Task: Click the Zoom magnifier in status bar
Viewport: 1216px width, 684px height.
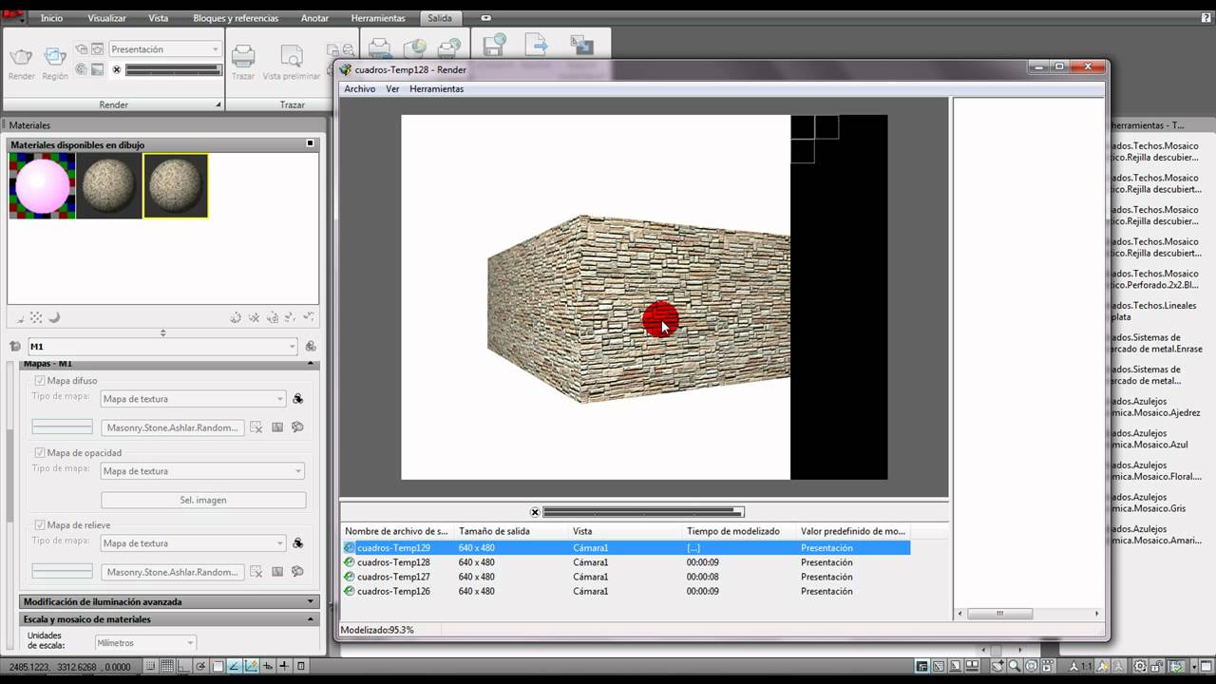Action: coord(1015,666)
